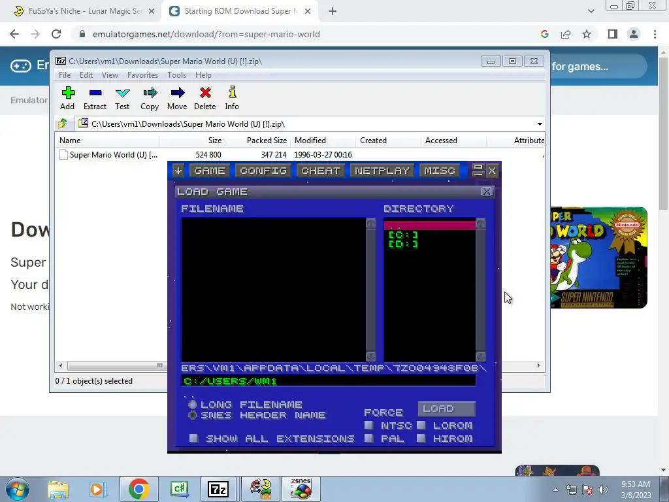Check Force PAL box
Image resolution: width=669 pixels, height=502 pixels.
pyautogui.click(x=368, y=438)
